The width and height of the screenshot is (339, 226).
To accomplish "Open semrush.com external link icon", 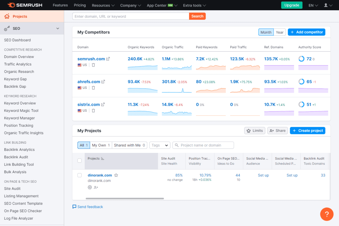I will (108, 59).
